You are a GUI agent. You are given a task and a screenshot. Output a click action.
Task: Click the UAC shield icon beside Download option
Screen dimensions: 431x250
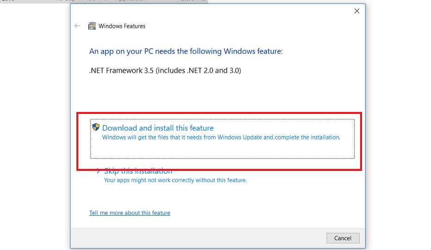pyautogui.click(x=96, y=127)
